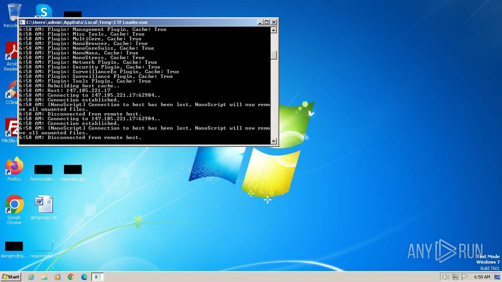
Task: Open the Start menu
Action: [x=11, y=277]
